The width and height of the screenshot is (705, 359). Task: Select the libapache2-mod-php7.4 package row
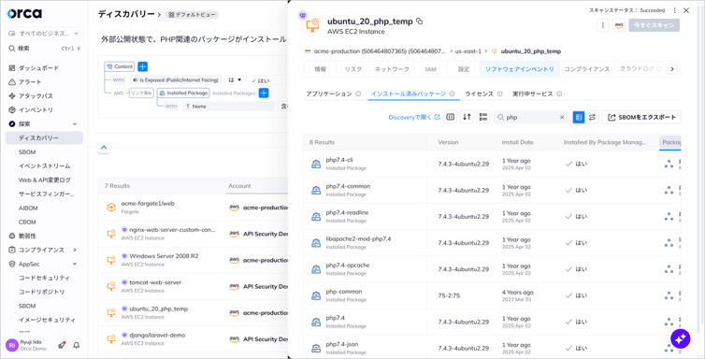click(492, 243)
